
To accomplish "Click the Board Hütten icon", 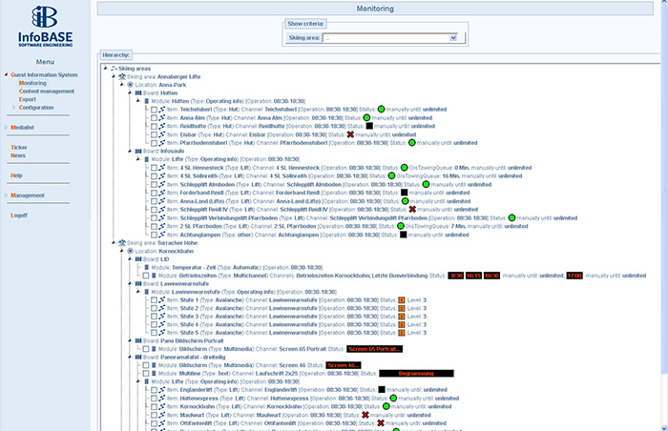I will pos(138,92).
